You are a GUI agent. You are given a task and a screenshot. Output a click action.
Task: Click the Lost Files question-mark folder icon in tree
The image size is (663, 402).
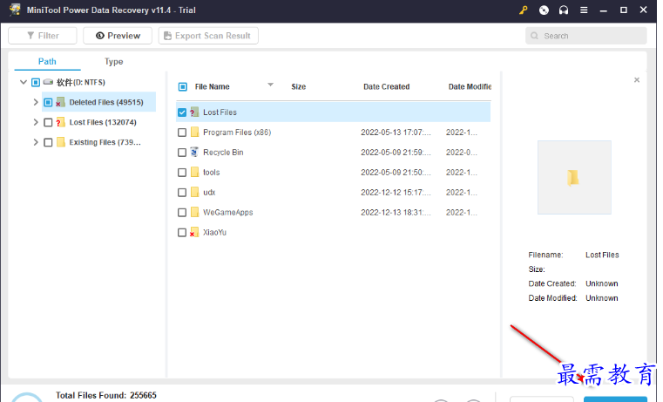61,122
